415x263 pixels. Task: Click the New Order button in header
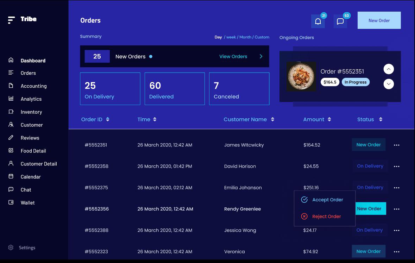(x=379, y=20)
